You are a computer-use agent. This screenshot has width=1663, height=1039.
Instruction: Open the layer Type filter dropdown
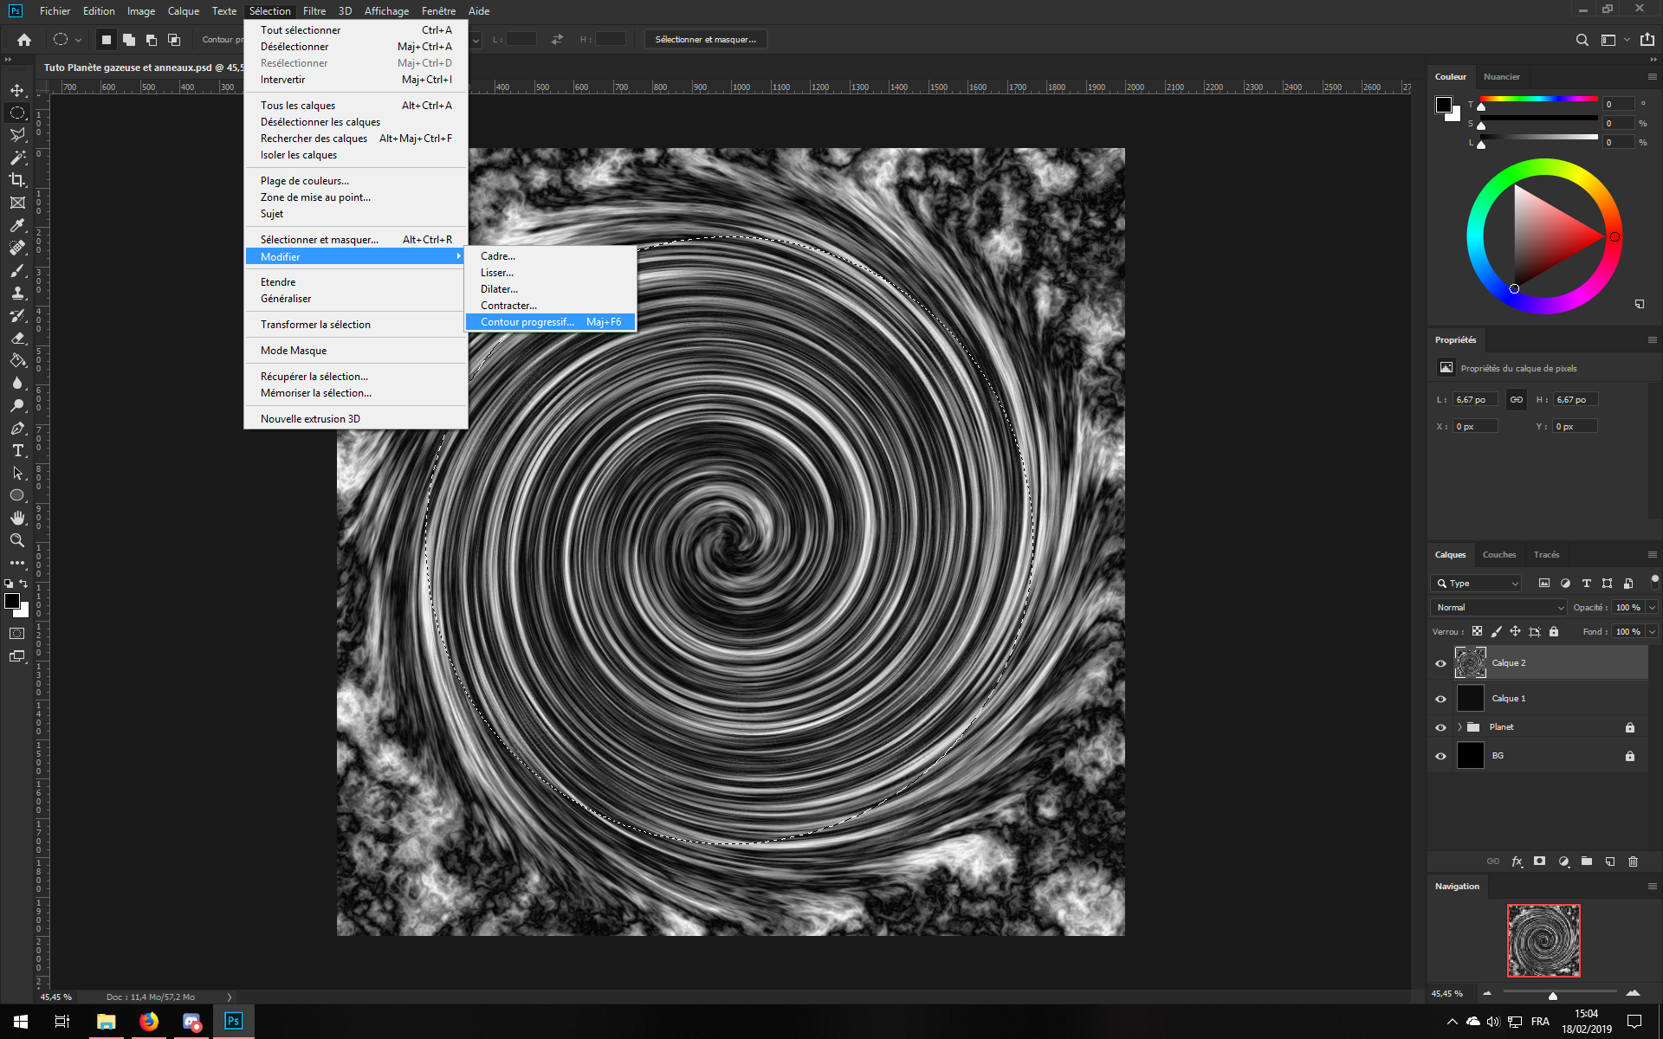(x=1477, y=584)
